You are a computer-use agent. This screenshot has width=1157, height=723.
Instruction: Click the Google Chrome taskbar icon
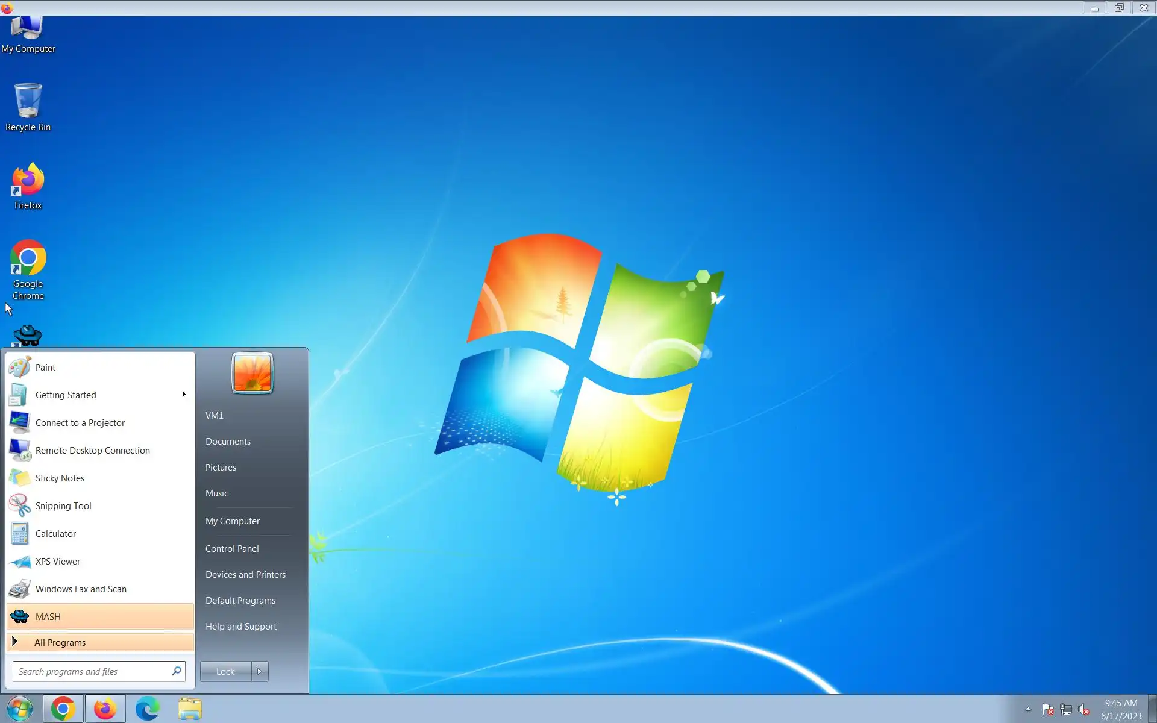coord(63,709)
